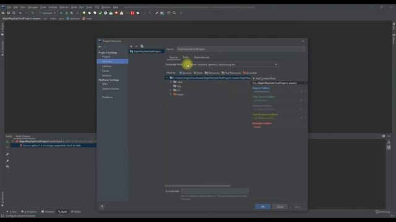The height and width of the screenshot is (222, 396).
Task: Expand the .idea folder node
Action: click(171, 82)
